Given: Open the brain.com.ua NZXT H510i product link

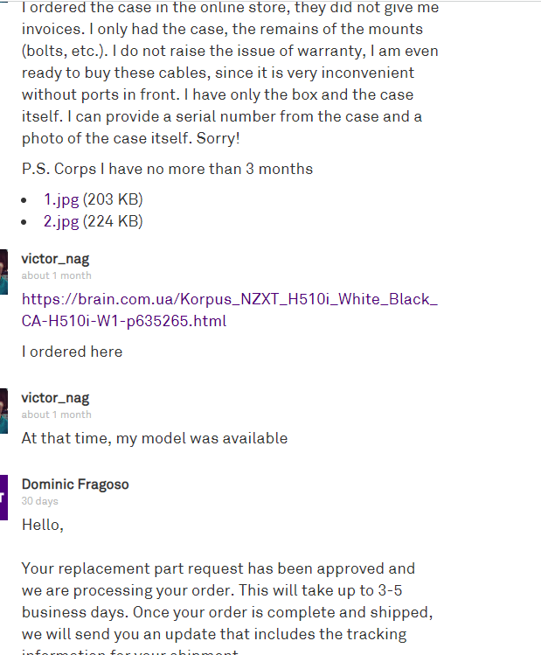Looking at the screenshot, I should tap(229, 310).
